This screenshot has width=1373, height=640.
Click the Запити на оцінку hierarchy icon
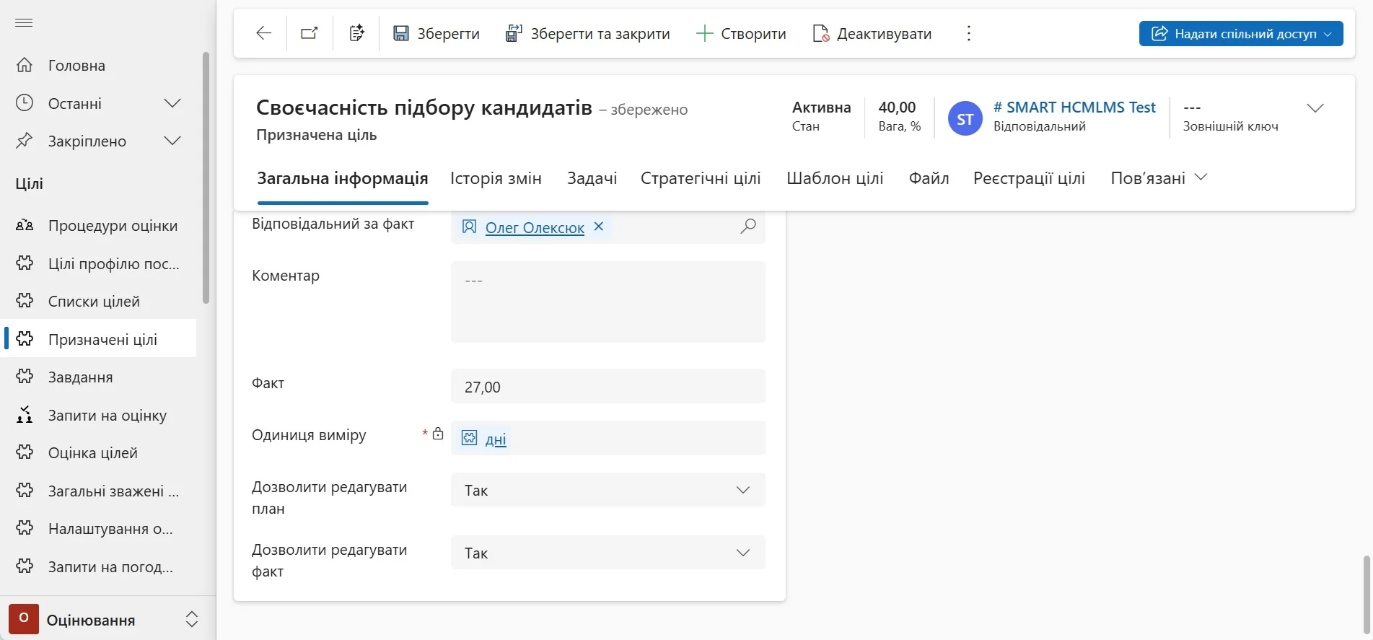click(x=25, y=415)
